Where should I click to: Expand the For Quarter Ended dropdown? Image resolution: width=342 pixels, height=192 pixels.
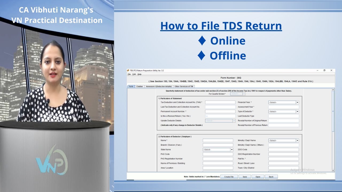click(x=238, y=94)
